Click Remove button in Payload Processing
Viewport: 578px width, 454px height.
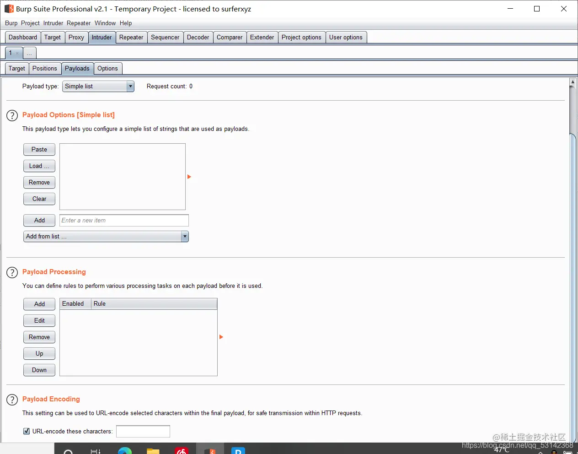[39, 337]
